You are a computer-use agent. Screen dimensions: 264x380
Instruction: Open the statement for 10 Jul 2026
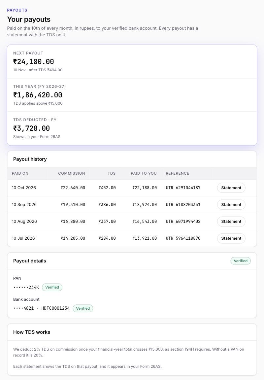(x=231, y=238)
